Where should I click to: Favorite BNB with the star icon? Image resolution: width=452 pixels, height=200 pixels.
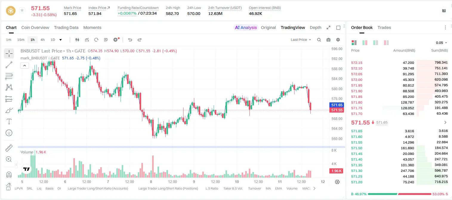22,10
